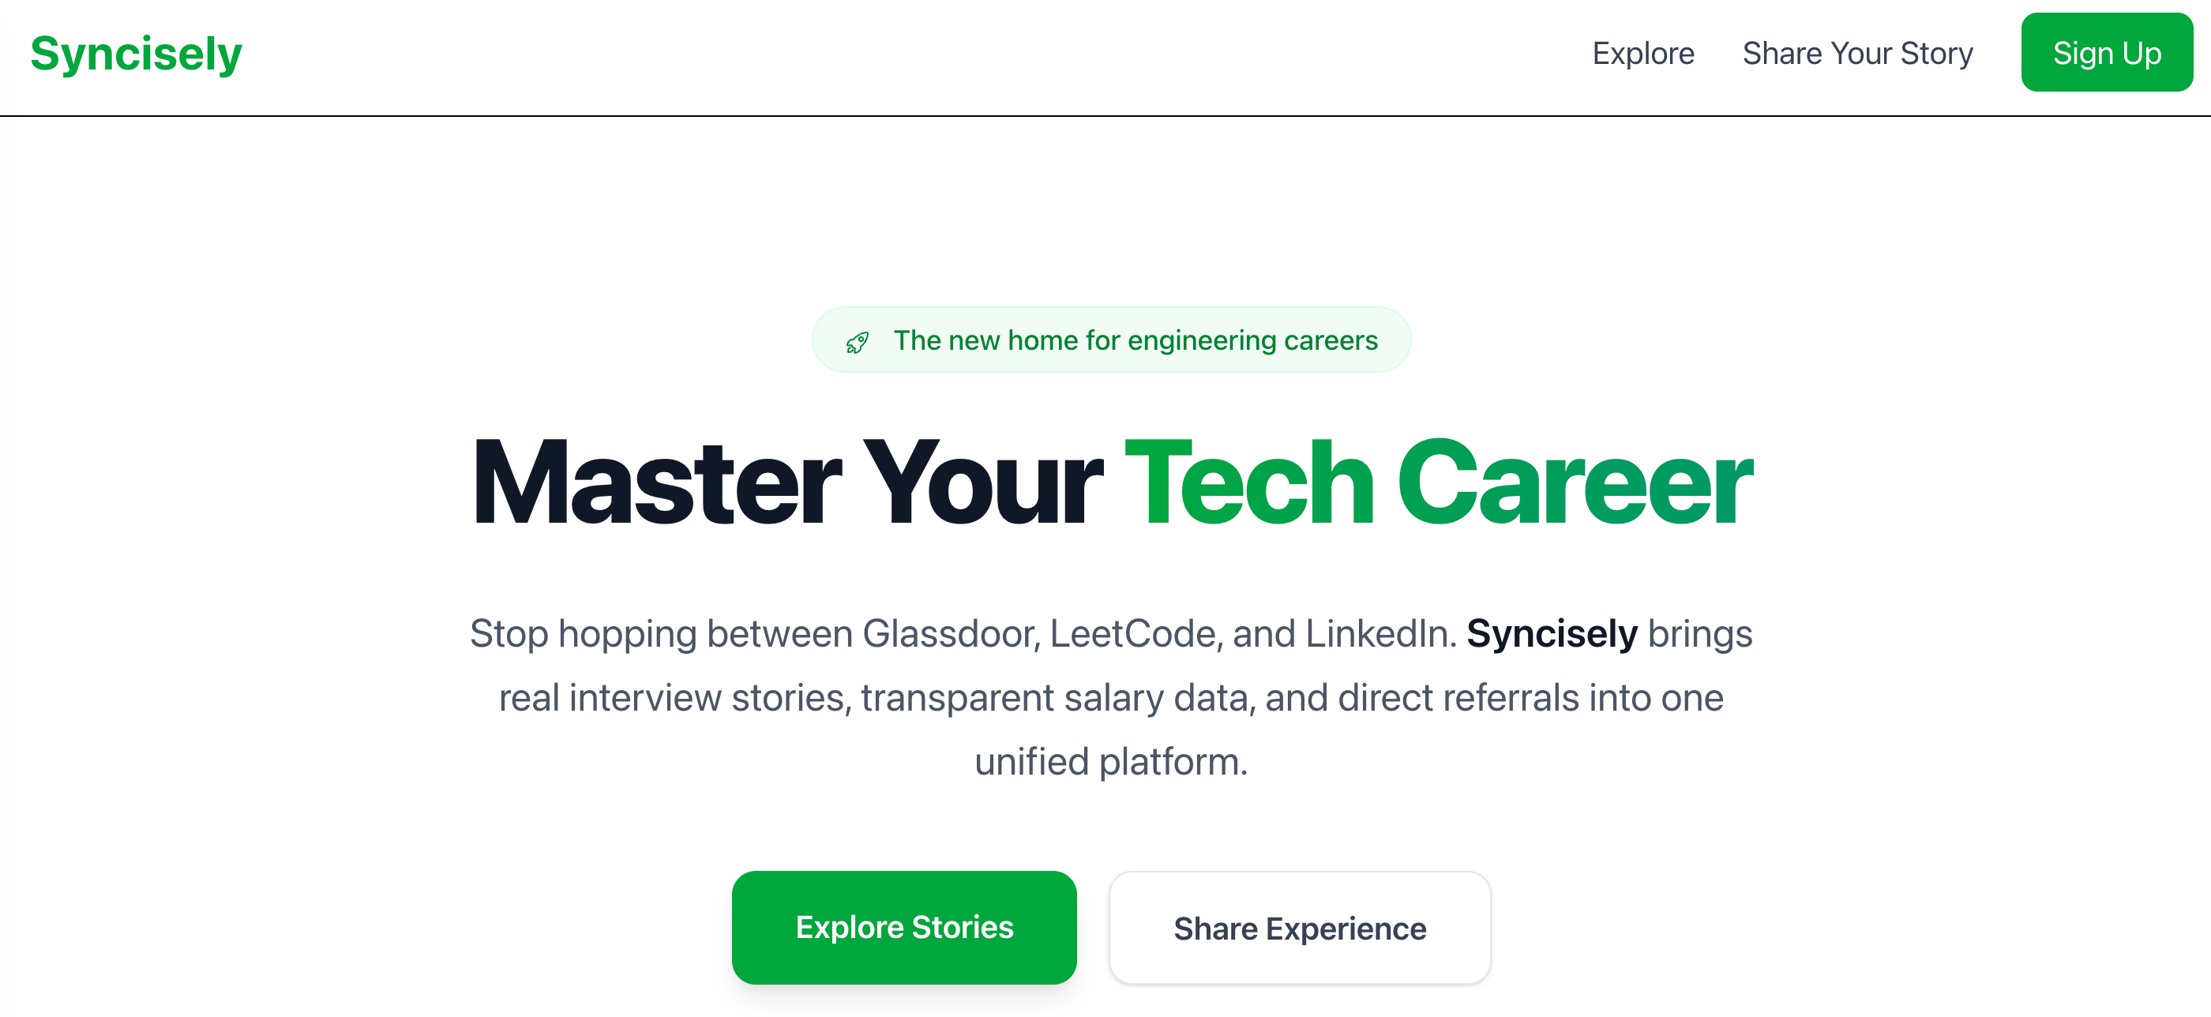This screenshot has width=2211, height=1017.
Task: Click the Syncisely logo in the header
Action: tap(137, 53)
